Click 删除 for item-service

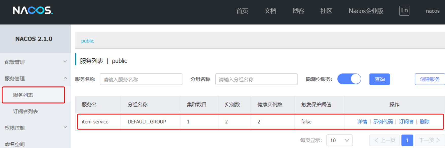pyautogui.click(x=425, y=122)
